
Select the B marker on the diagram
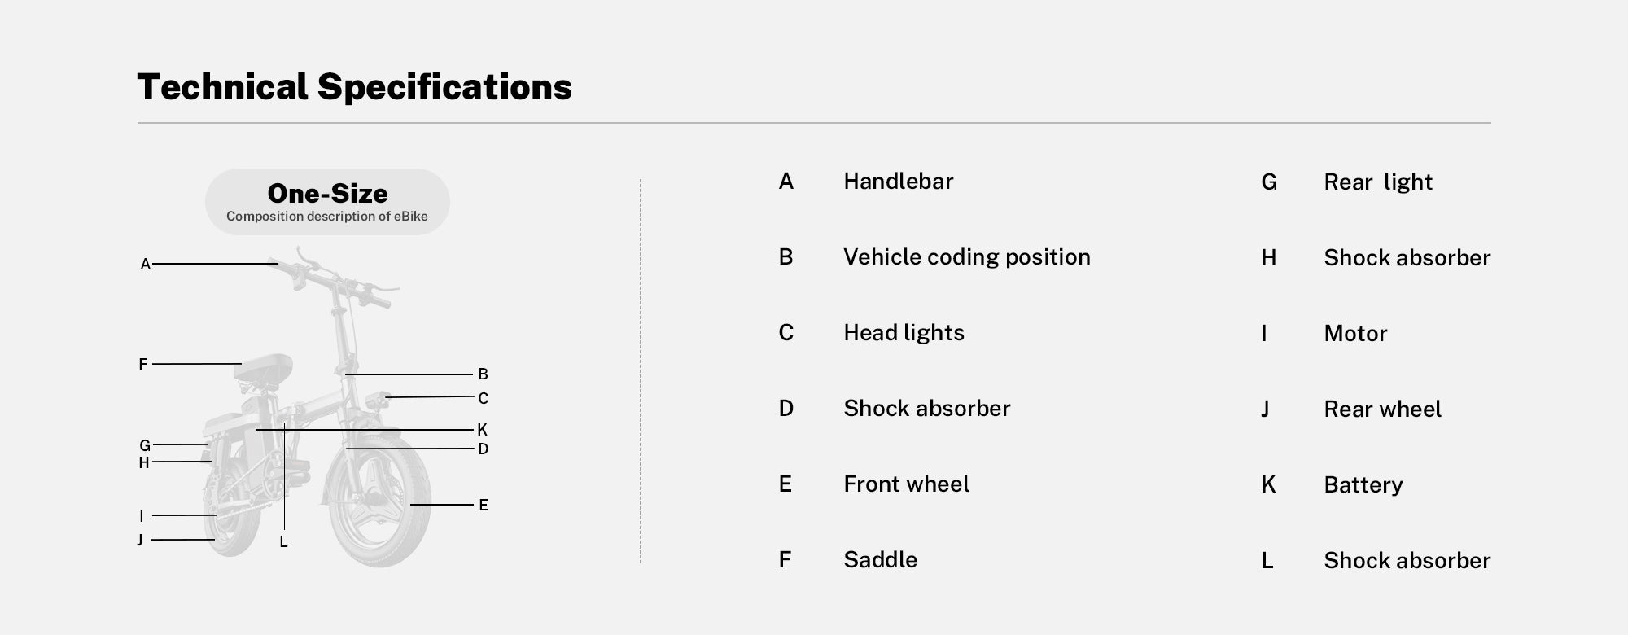pyautogui.click(x=483, y=374)
